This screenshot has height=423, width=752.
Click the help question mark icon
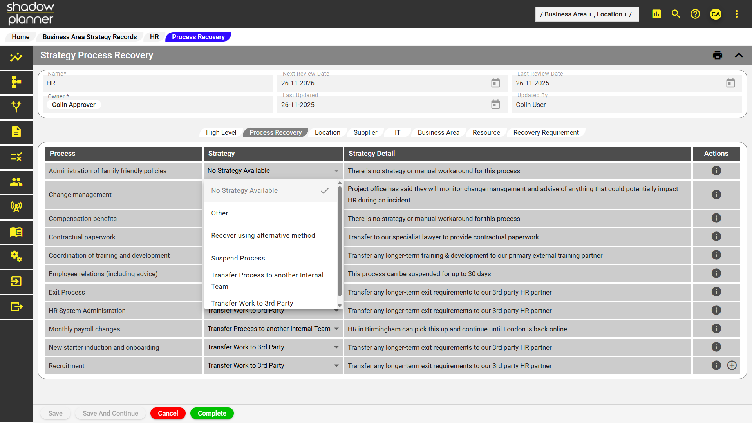pyautogui.click(x=695, y=14)
